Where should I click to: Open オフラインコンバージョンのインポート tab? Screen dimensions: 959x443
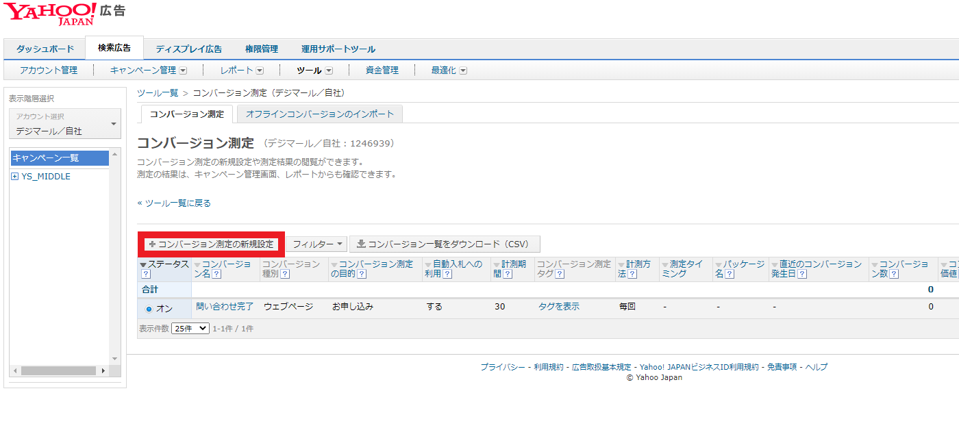coord(320,114)
